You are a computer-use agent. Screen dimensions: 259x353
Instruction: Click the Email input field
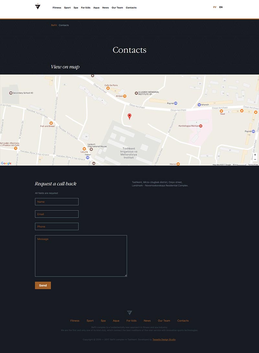(57, 214)
